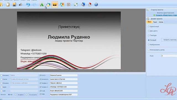Select Текстура background radio
177x100 pixels.
[149, 35]
